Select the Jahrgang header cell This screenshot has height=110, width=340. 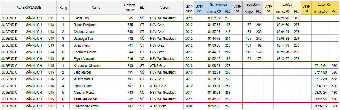point(189,8)
